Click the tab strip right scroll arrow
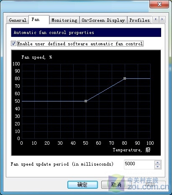The width and height of the screenshot is (172, 195). 162,19
